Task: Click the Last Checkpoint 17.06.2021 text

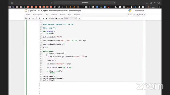Action: click(59, 11)
